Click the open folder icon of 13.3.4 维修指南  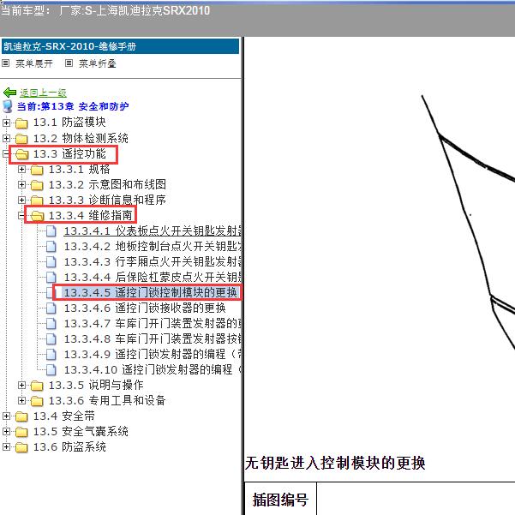[x=38, y=216]
